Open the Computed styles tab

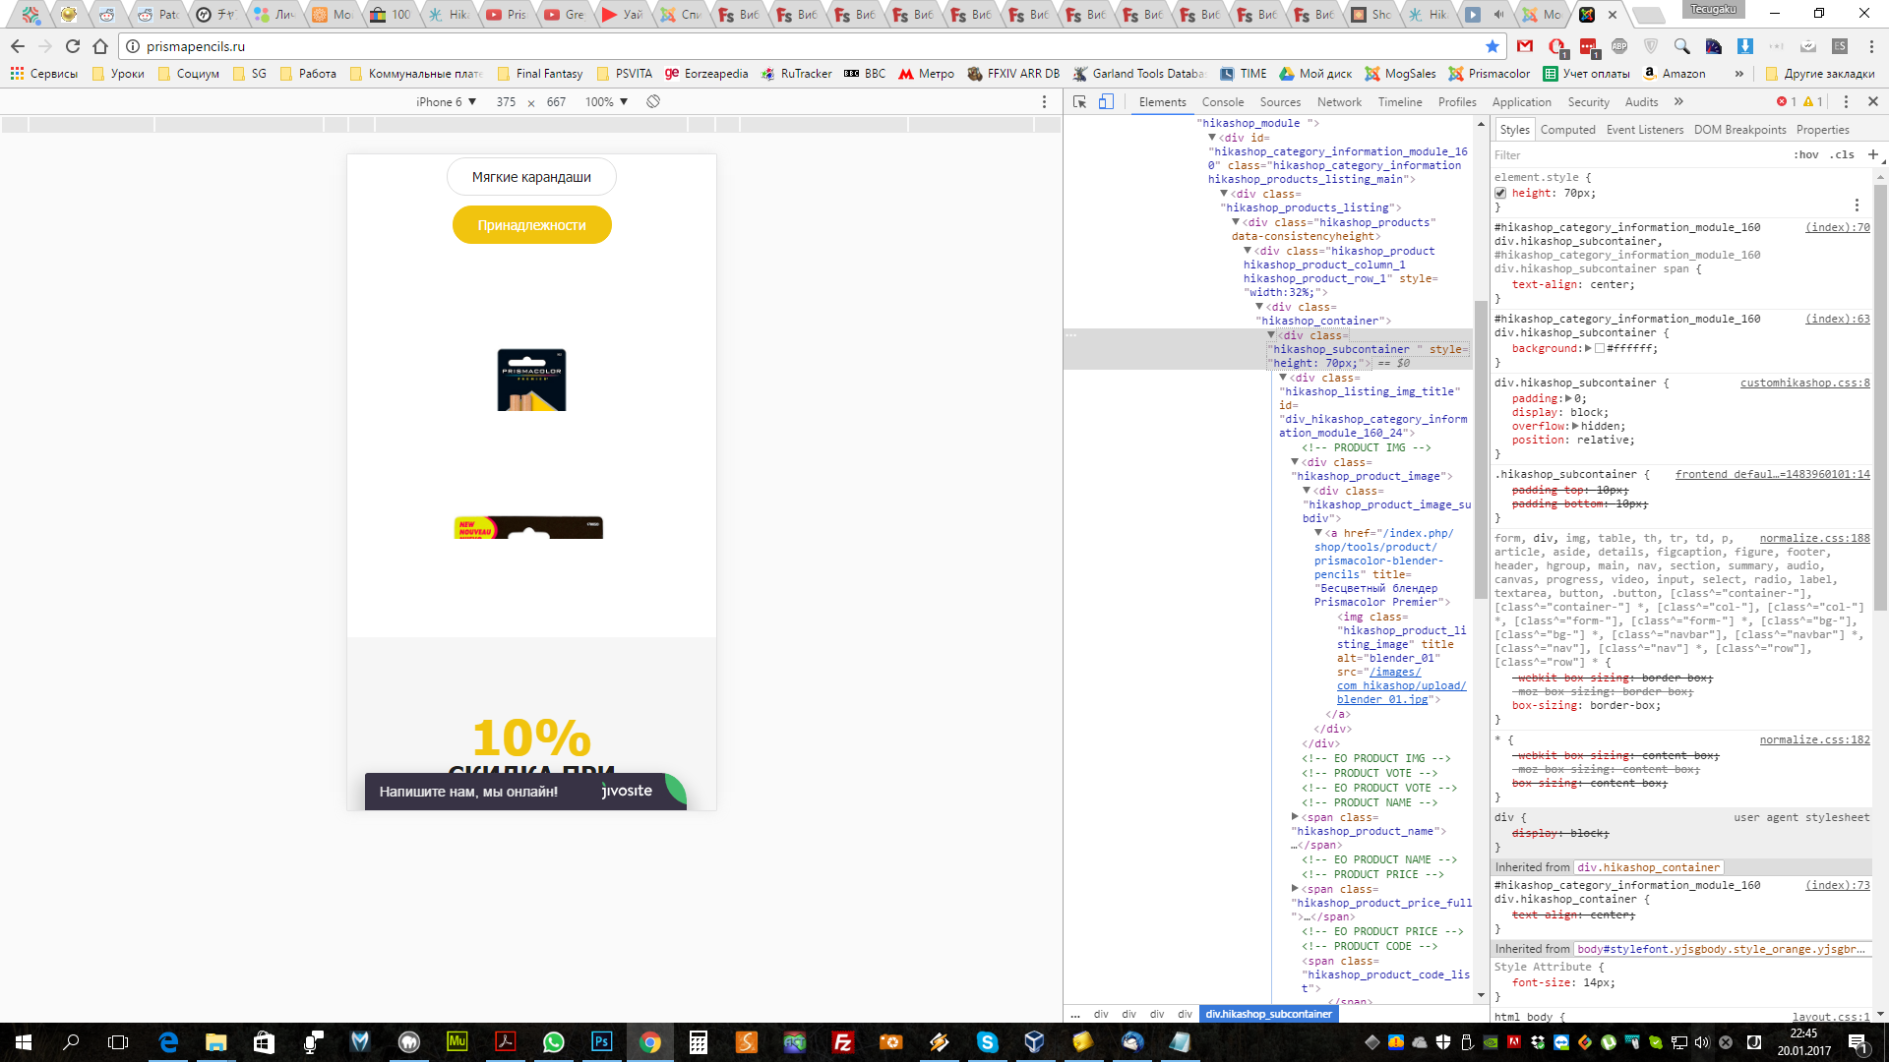tap(1567, 130)
